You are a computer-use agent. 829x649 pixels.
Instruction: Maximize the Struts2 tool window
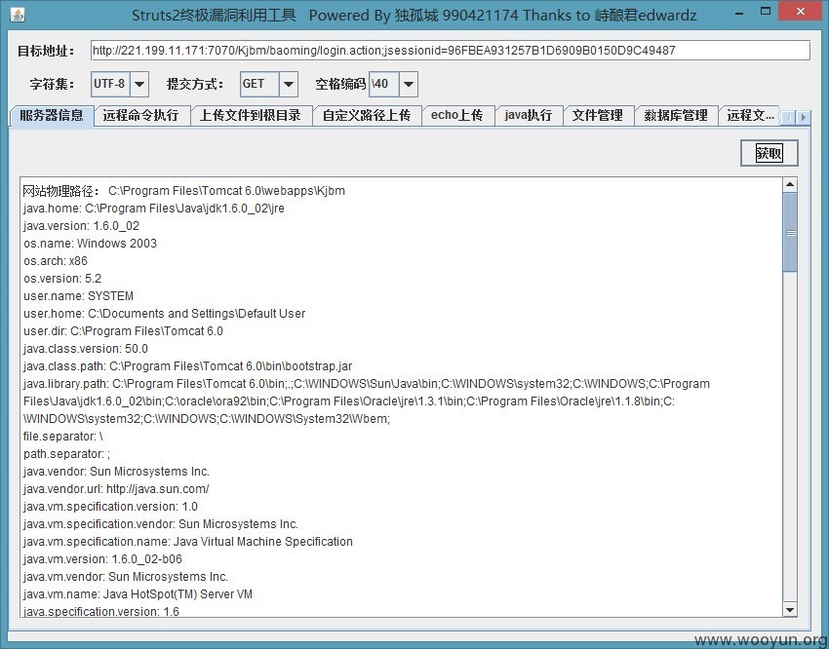point(765,11)
